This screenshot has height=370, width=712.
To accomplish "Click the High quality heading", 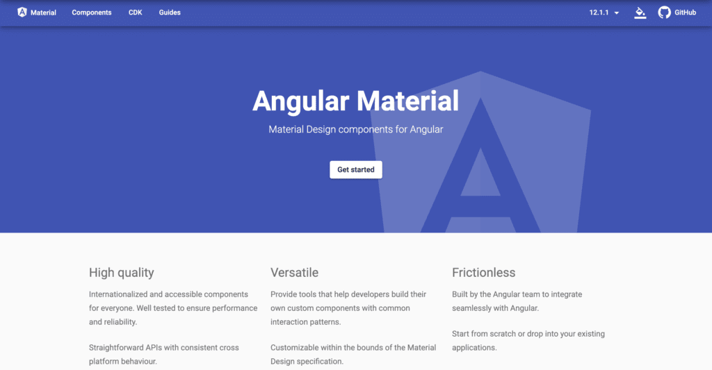I will pos(121,273).
